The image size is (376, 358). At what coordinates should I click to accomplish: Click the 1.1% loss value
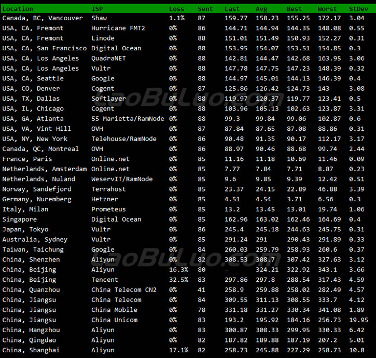177,18
